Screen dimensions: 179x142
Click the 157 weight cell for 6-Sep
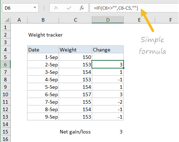pyautogui.click(x=75, y=94)
